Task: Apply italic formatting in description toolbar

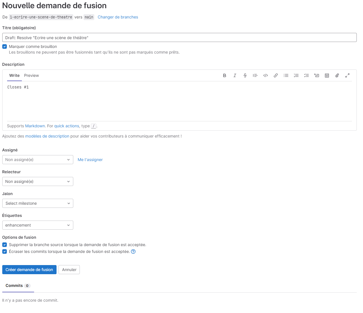Action: [235, 75]
